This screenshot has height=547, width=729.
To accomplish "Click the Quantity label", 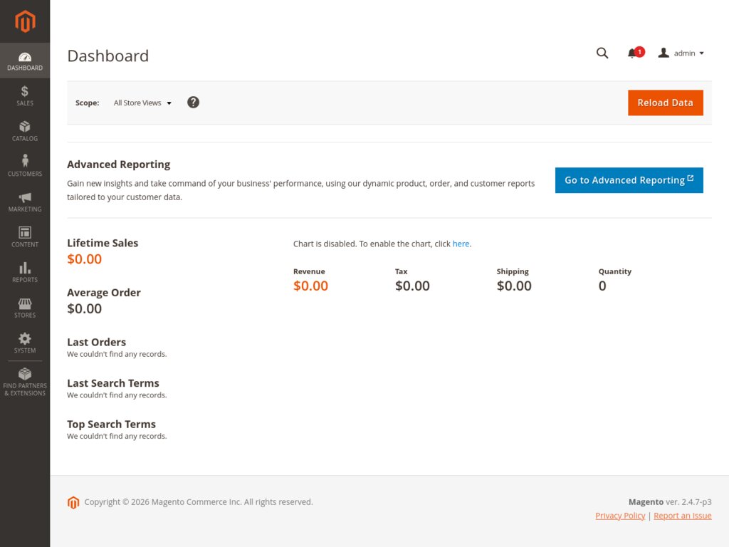I will pos(614,271).
